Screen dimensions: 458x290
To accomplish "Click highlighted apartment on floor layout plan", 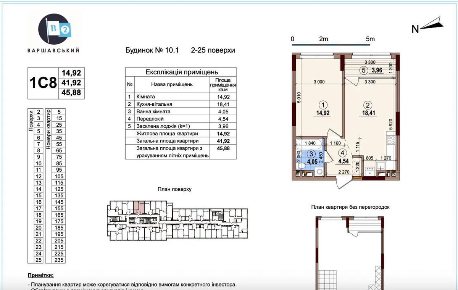I will (x=139, y=208).
